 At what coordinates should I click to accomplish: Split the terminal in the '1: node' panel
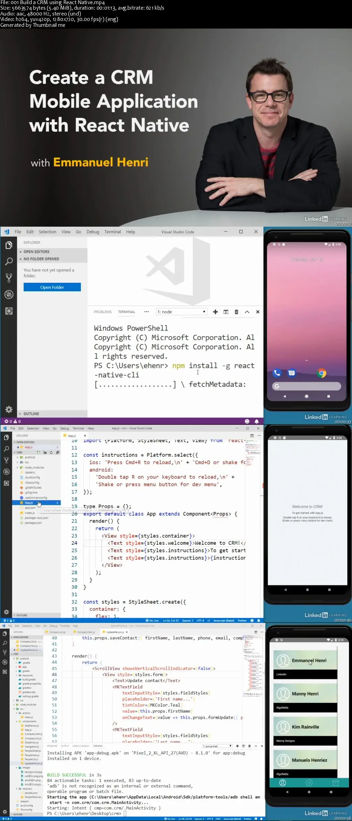[226, 312]
